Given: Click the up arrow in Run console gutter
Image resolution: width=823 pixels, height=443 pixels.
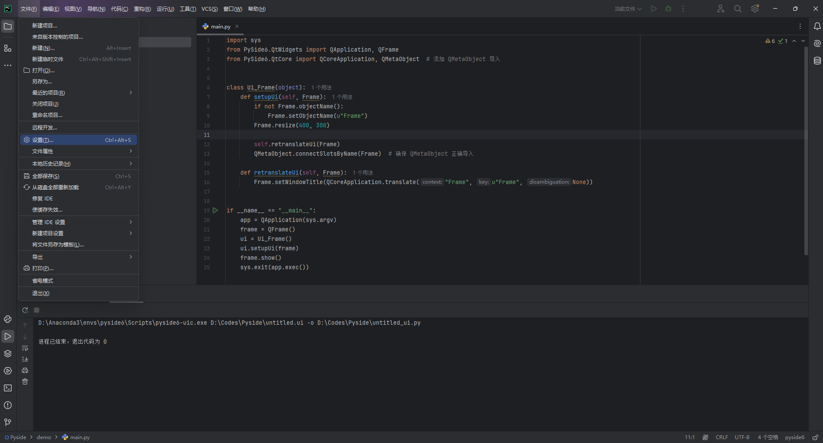Looking at the screenshot, I should point(25,326).
